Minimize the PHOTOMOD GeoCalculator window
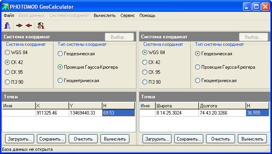Viewport: 272px width, 154px height. (247, 7)
